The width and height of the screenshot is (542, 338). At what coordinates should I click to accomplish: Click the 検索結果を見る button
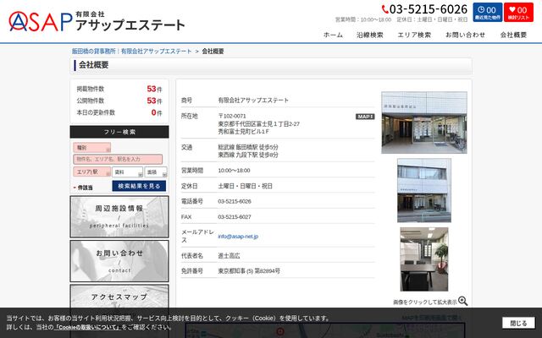pos(139,186)
